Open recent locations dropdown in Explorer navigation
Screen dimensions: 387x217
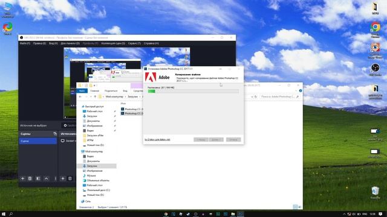(x=91, y=96)
